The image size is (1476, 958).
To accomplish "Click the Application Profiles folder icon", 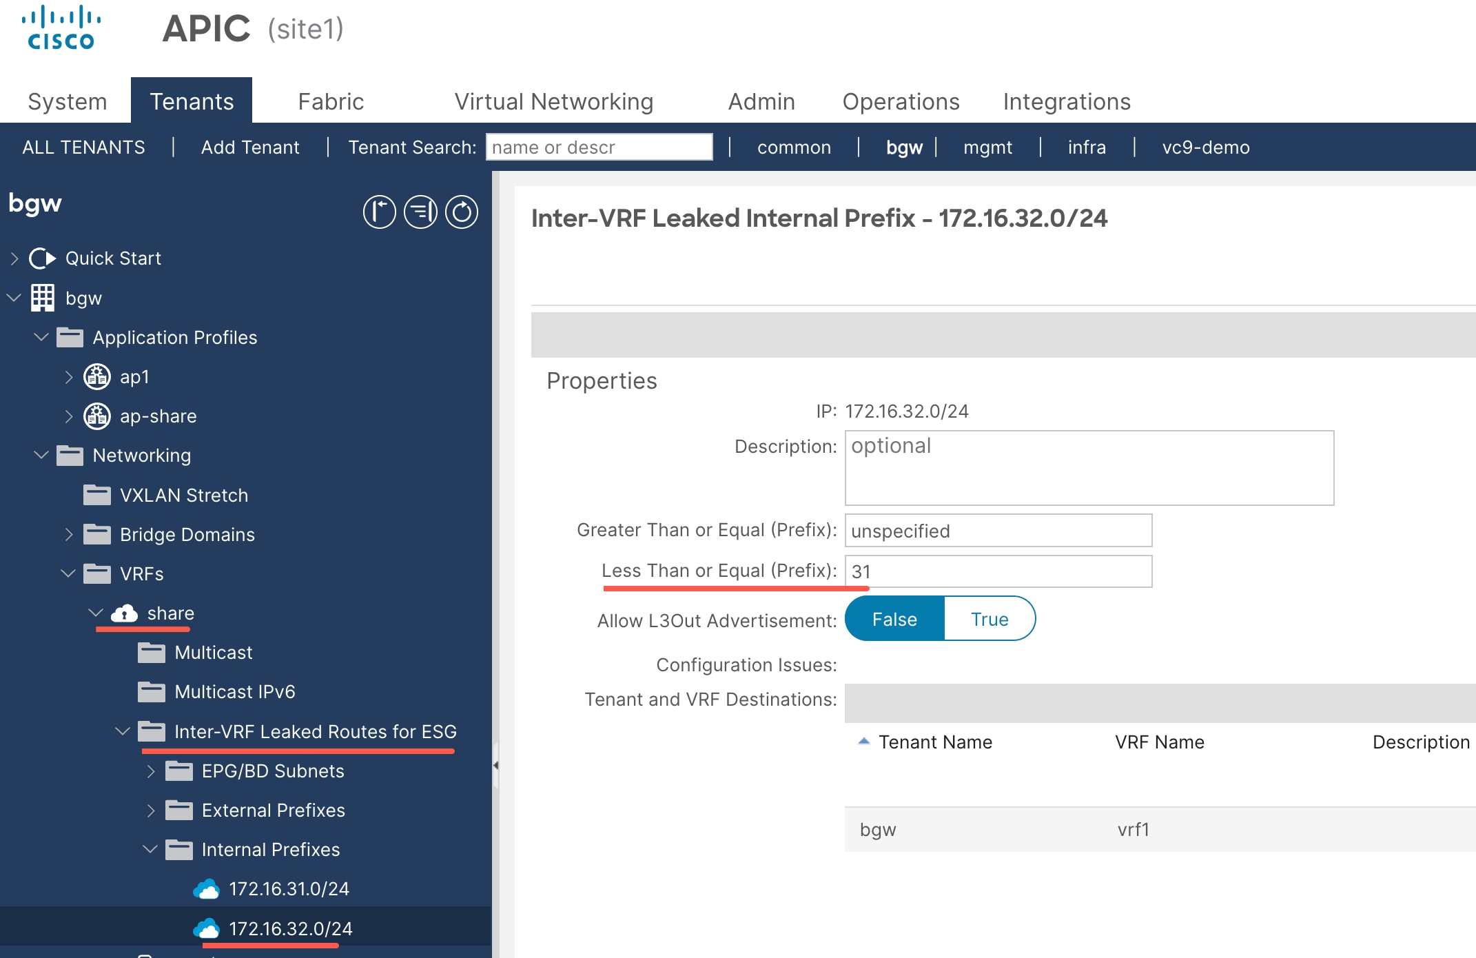I will (70, 338).
